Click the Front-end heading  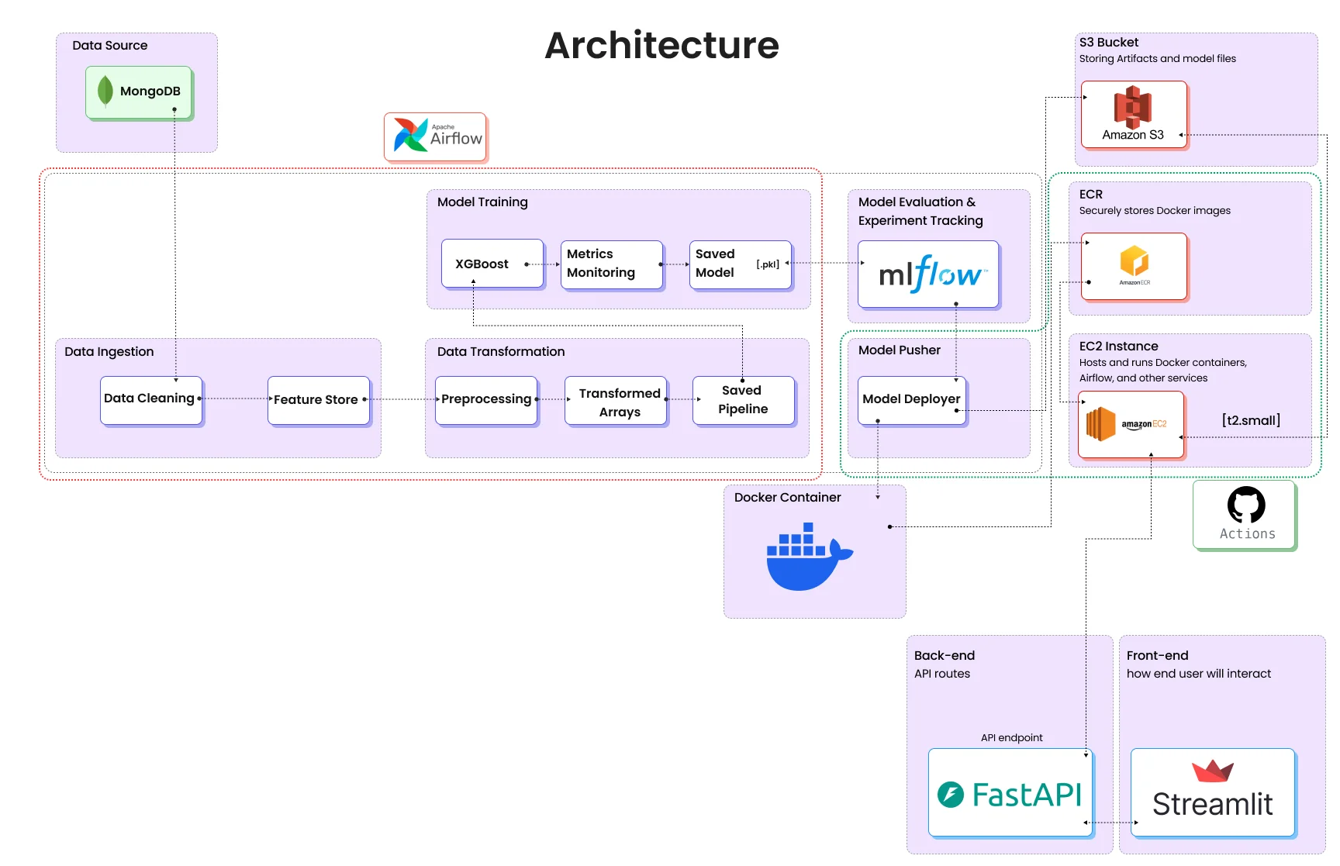point(1157,656)
